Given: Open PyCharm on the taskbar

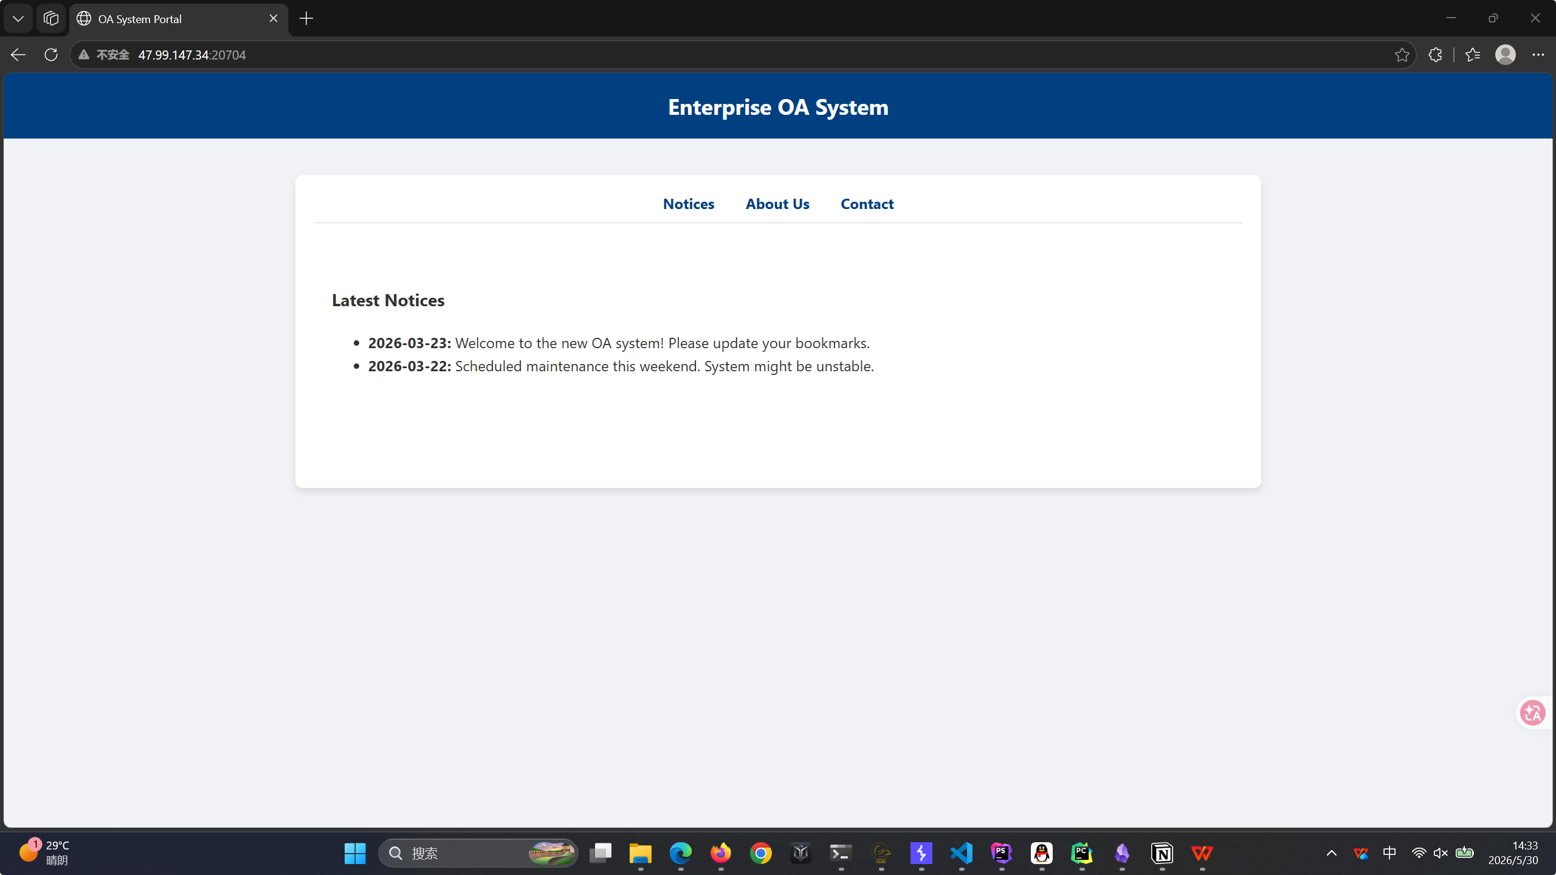Looking at the screenshot, I should click(x=1082, y=853).
